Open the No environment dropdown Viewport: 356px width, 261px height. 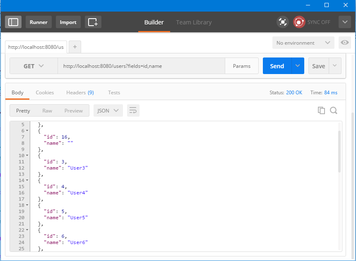[303, 43]
